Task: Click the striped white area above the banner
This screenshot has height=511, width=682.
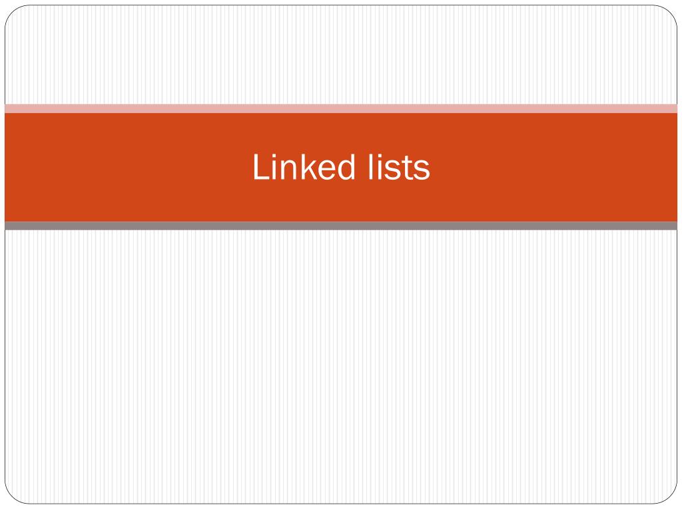Action: 341,55
